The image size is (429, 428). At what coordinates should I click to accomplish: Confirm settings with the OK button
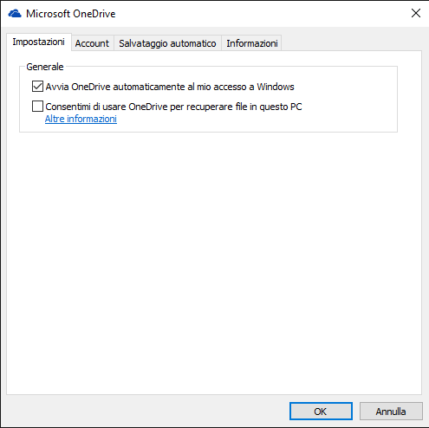coord(321,411)
